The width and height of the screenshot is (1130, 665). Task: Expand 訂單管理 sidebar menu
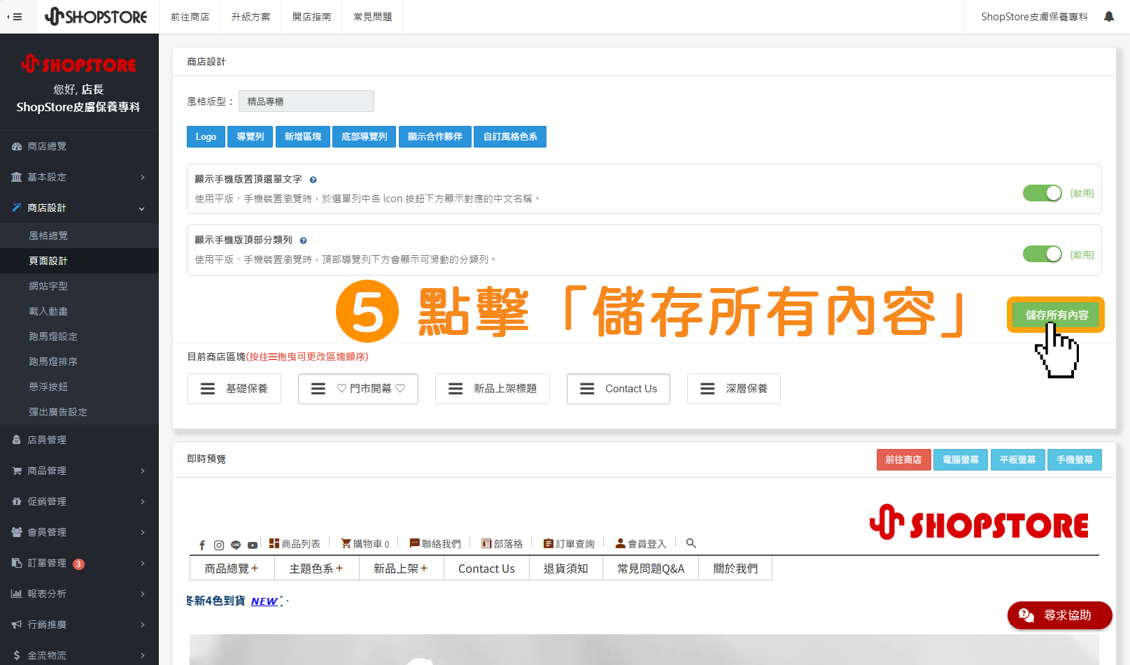79,563
